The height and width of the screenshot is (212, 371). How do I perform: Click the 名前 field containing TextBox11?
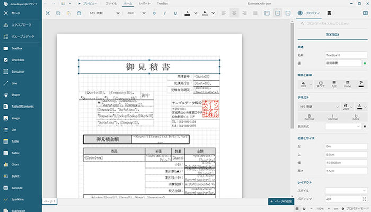[x=346, y=55]
